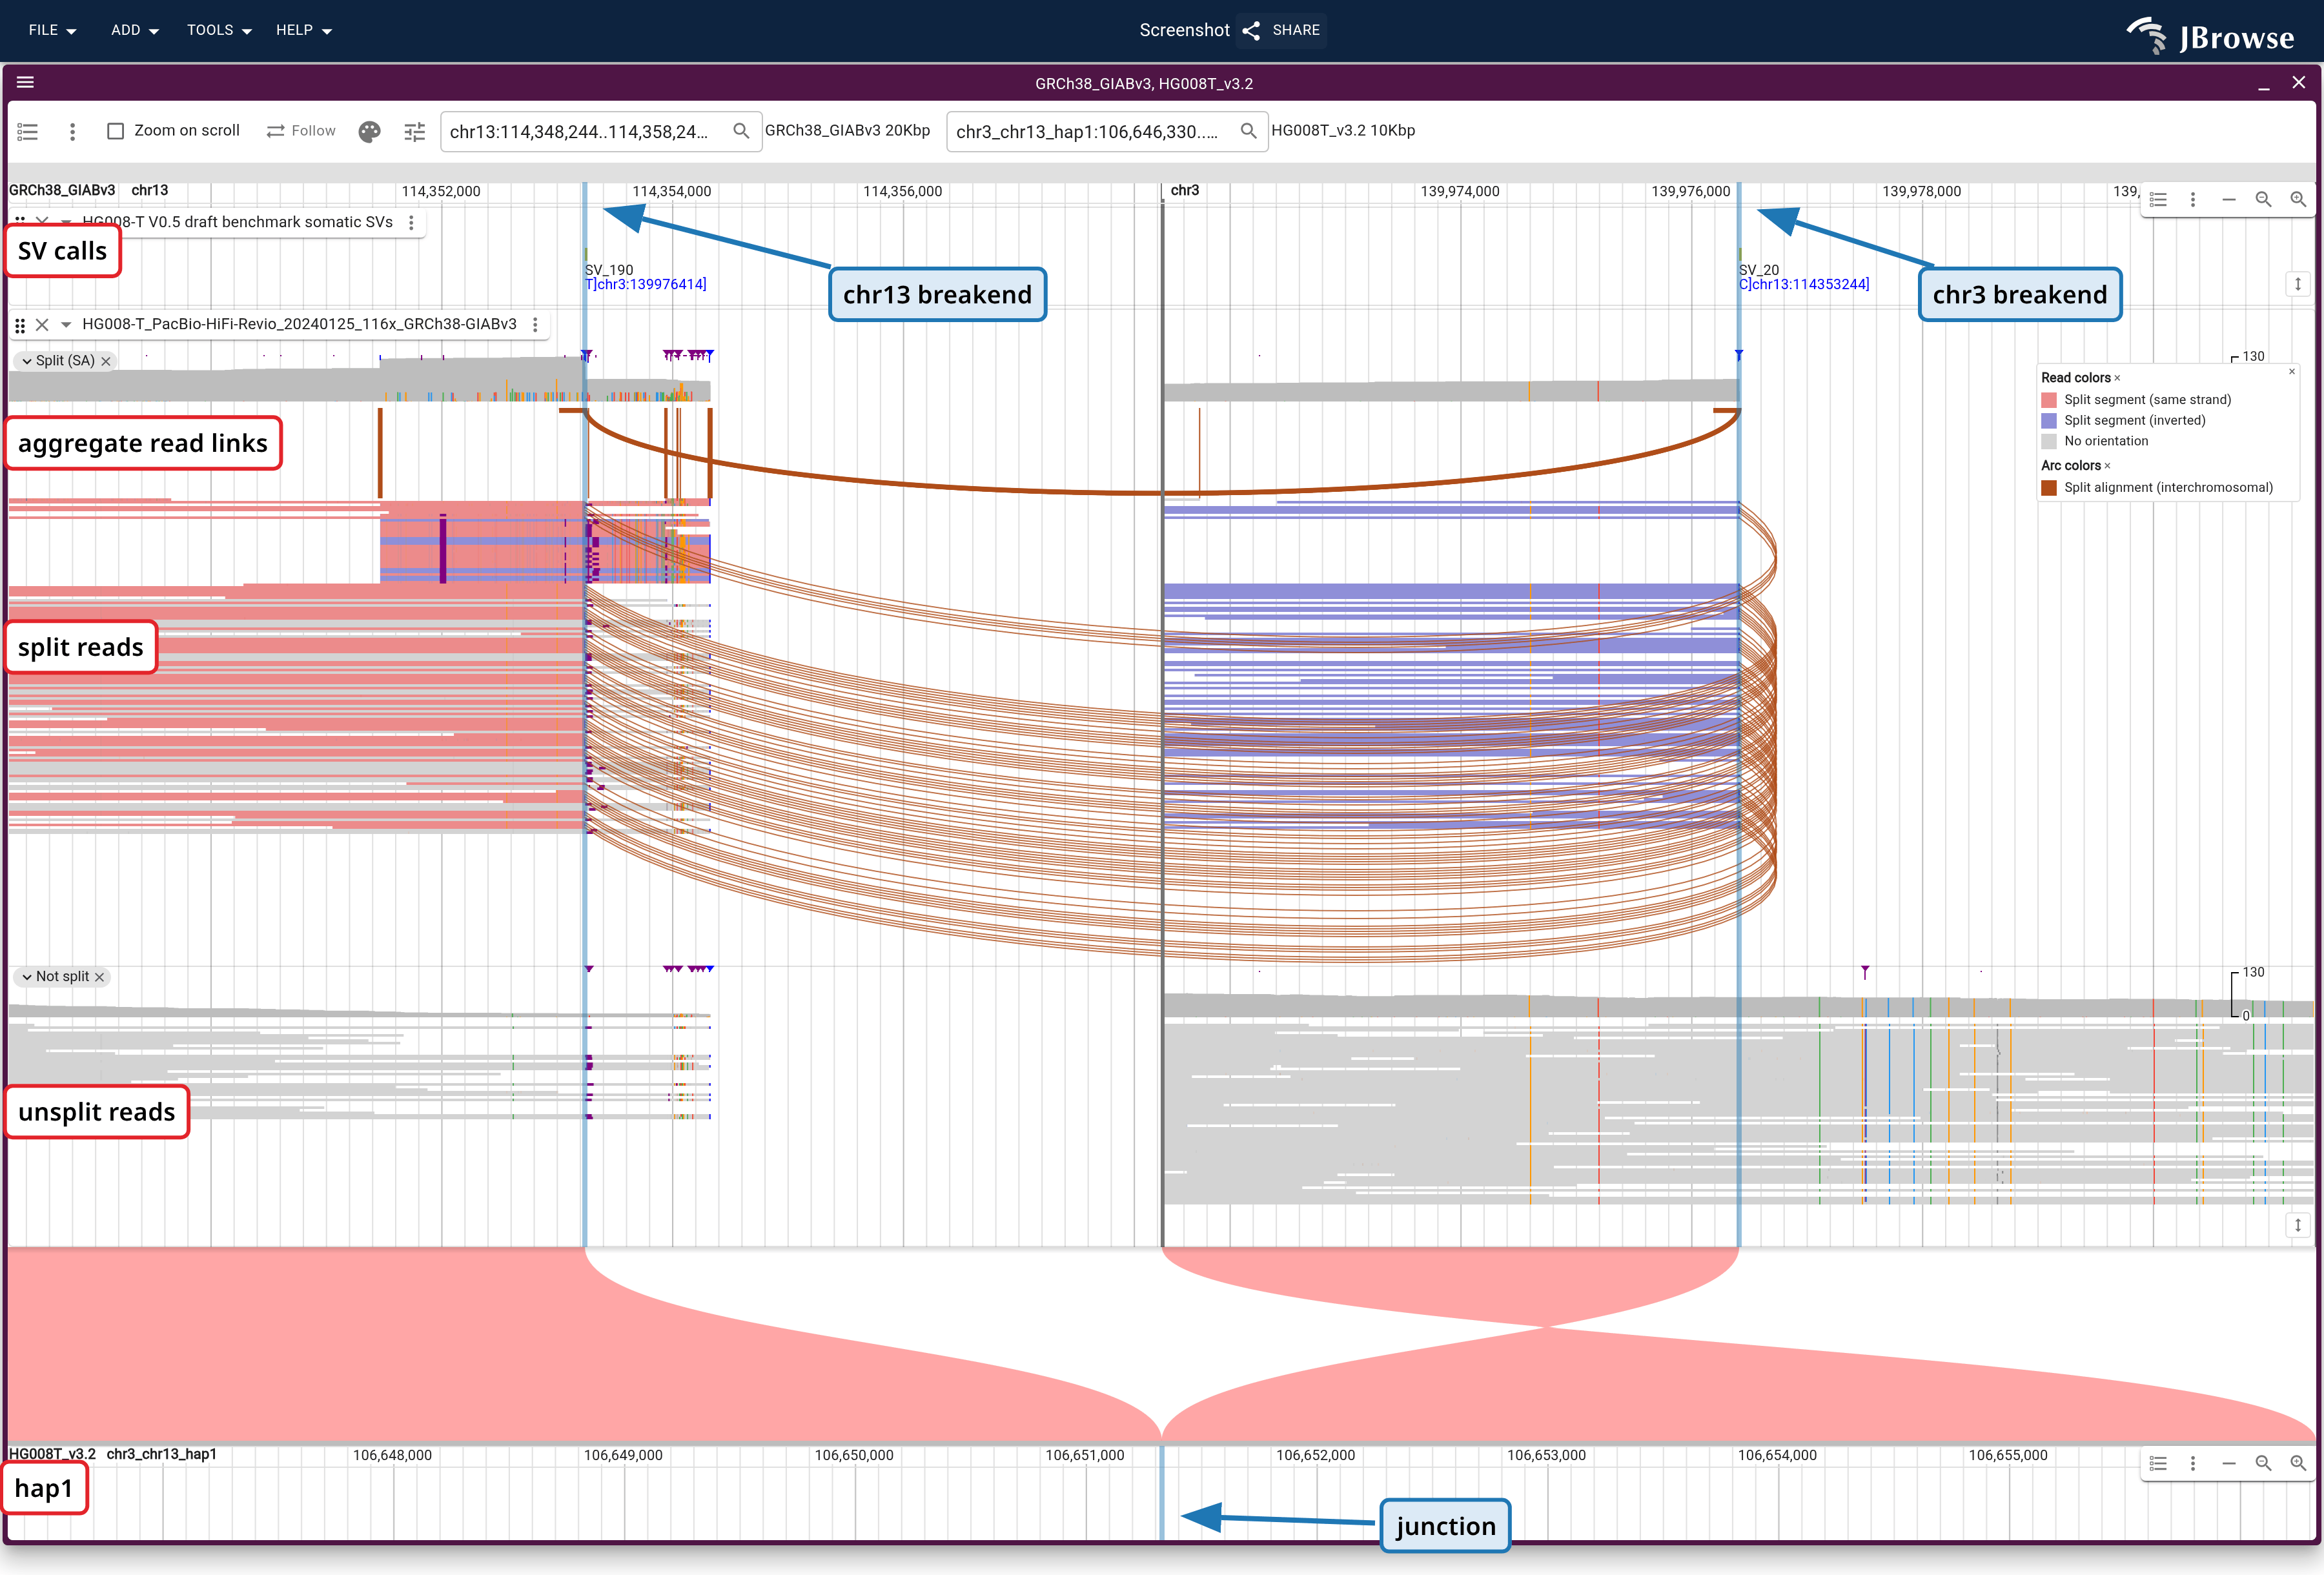Open upper view's vertical dots menu
Image resolution: width=2324 pixels, height=1575 pixels.
click(2193, 200)
